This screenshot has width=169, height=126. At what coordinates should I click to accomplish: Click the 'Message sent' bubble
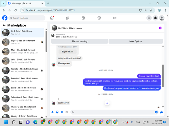(x=64, y=64)
